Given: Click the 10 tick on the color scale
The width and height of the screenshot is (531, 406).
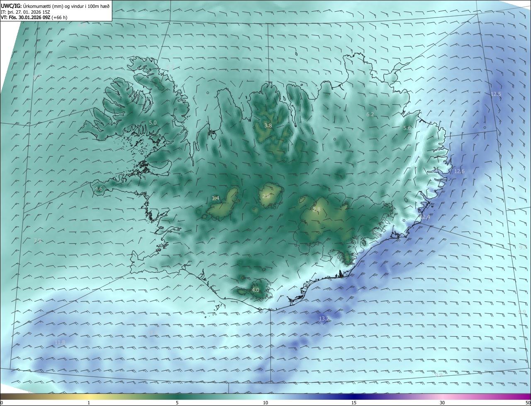Looking at the screenshot, I should 265,403.
